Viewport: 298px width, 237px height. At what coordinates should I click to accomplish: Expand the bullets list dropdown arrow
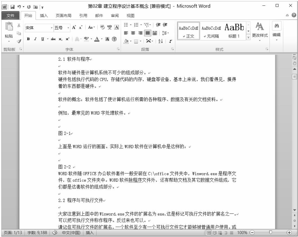(x=131, y=25)
